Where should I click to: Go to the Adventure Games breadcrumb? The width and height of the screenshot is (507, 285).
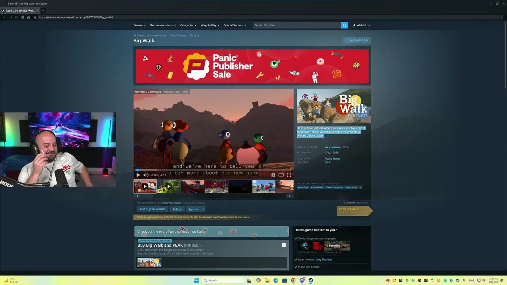coord(157,36)
